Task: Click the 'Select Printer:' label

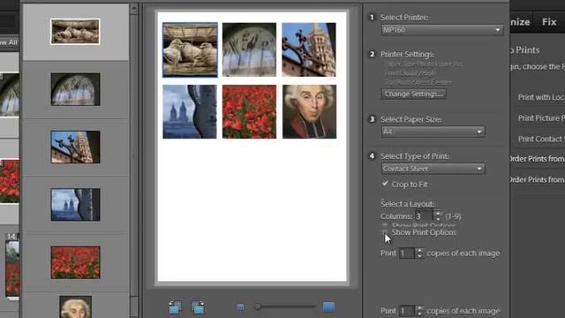Action: coord(404,18)
